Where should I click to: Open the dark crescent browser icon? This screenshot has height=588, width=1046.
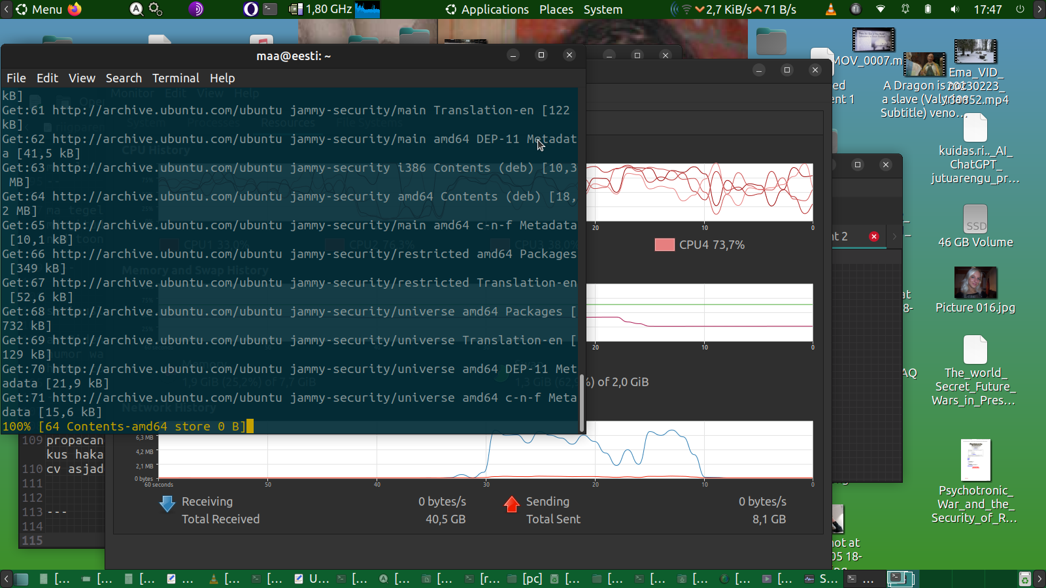point(251,9)
